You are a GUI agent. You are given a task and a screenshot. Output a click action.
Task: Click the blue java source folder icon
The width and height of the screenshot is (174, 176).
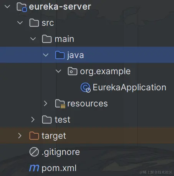pyautogui.click(x=60, y=55)
